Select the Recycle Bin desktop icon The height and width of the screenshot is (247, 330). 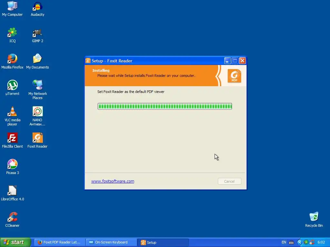point(314,220)
